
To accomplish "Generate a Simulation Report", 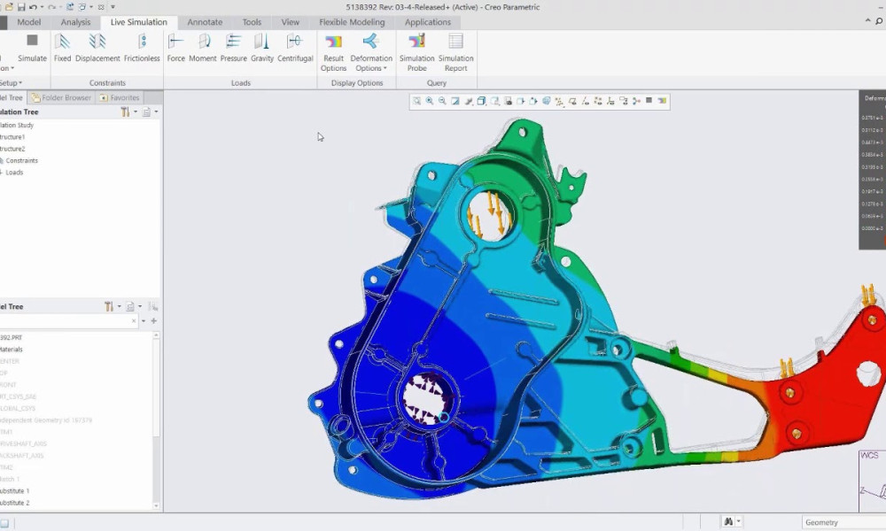I will pyautogui.click(x=456, y=53).
